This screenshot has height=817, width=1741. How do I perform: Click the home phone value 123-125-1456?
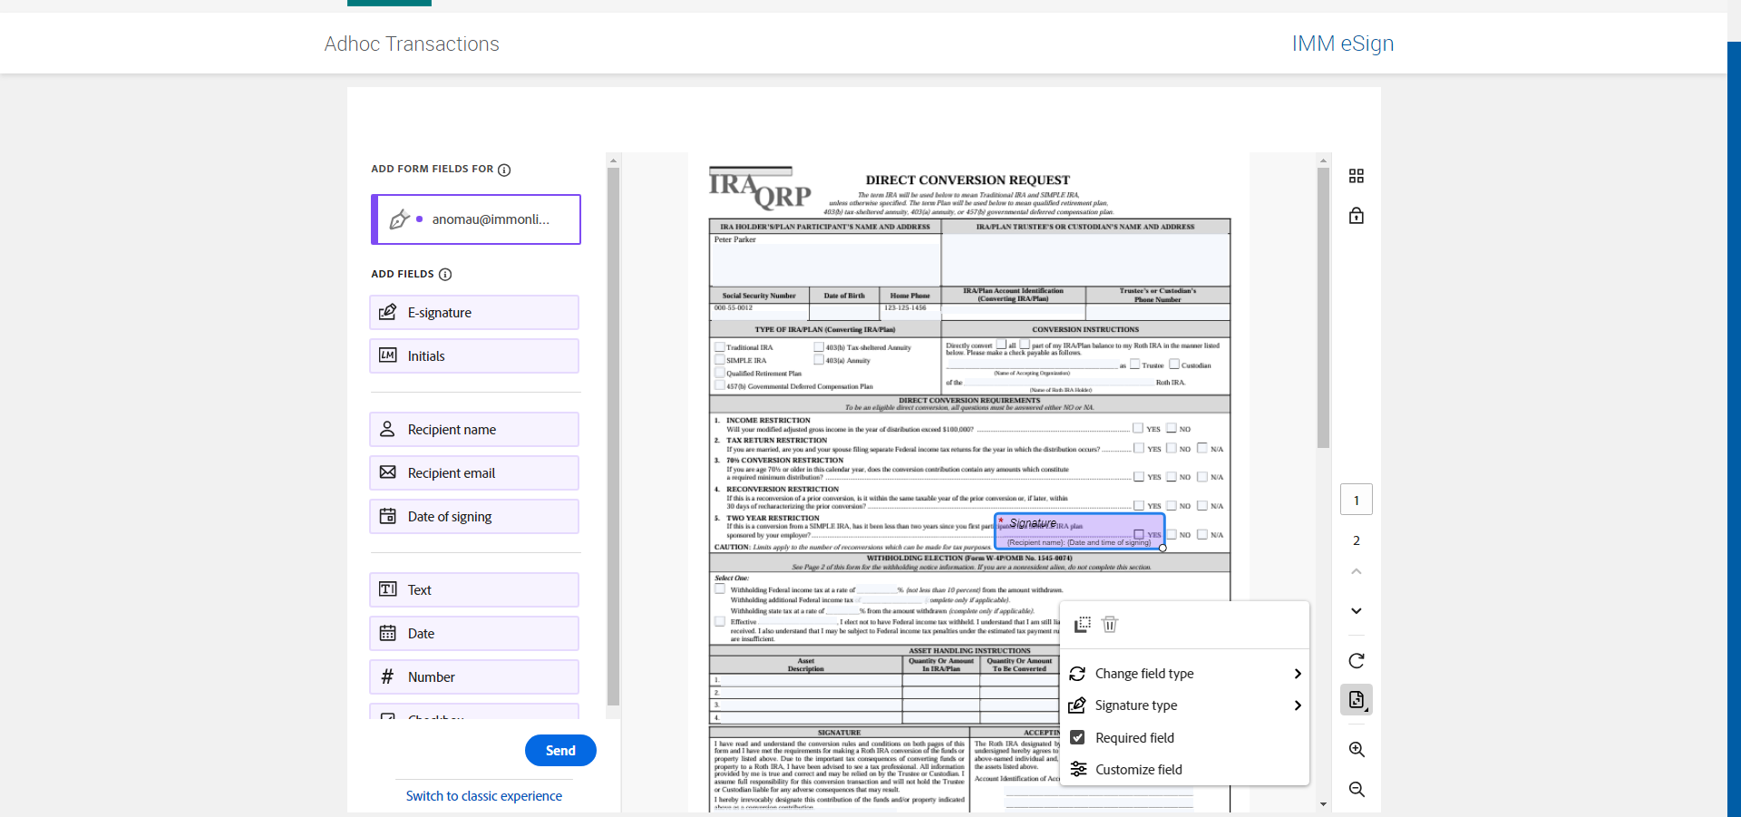(905, 307)
